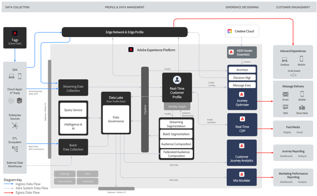
Task: Click the Journeys box
Action: click(x=242, y=70)
